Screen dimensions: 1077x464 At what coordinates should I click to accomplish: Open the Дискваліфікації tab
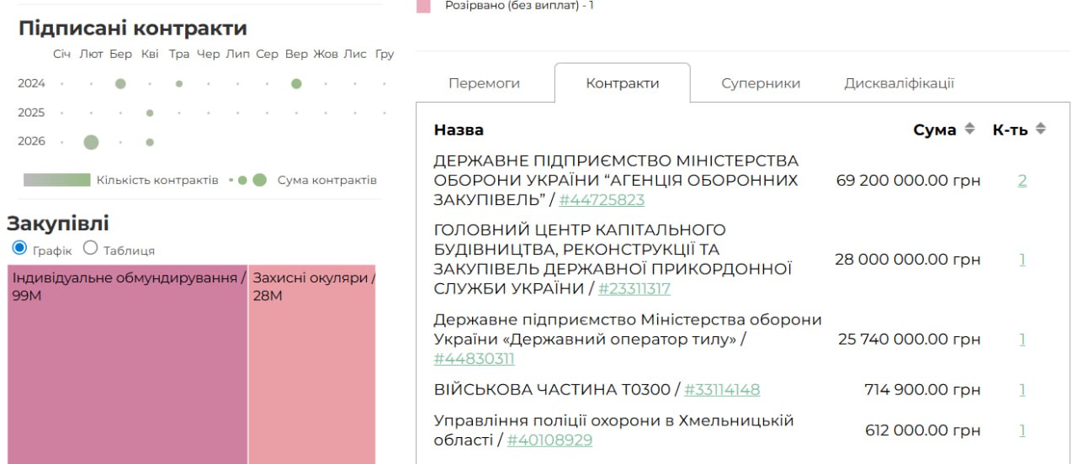click(899, 83)
